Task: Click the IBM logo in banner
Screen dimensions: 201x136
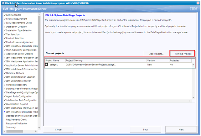Action: pyautogui.click(x=194, y=9)
